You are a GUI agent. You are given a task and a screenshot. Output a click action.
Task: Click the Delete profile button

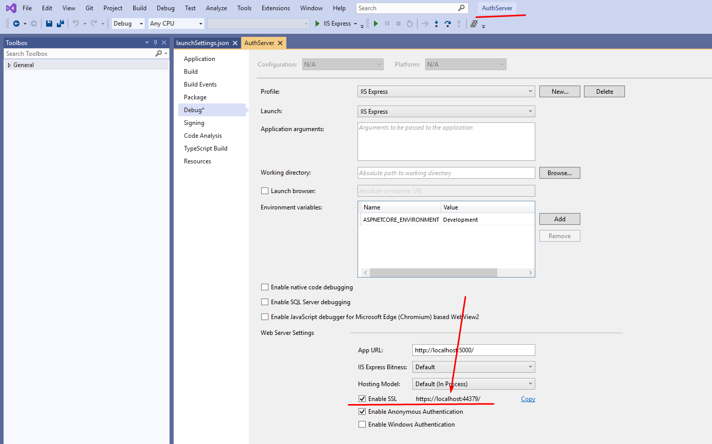(x=604, y=92)
